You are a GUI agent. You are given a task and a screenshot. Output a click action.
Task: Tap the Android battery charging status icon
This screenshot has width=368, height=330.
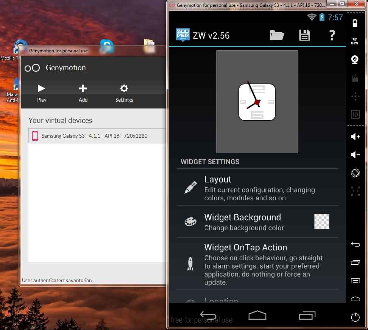pos(322,17)
